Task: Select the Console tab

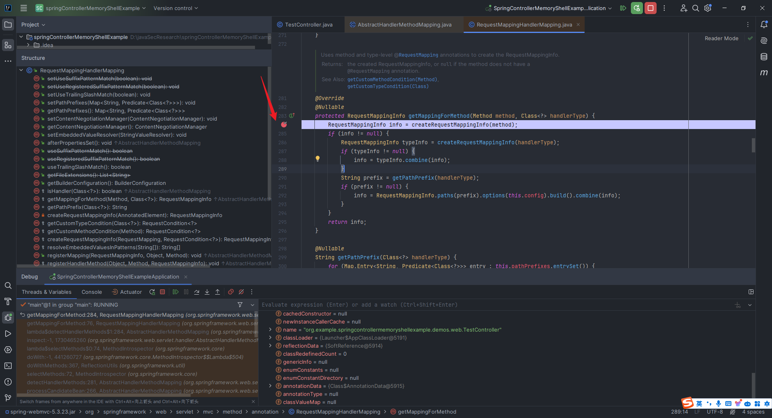Action: [92, 292]
